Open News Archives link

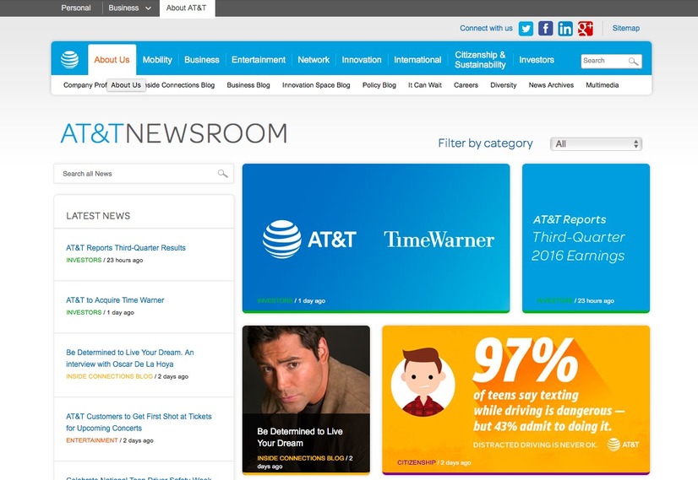(551, 85)
